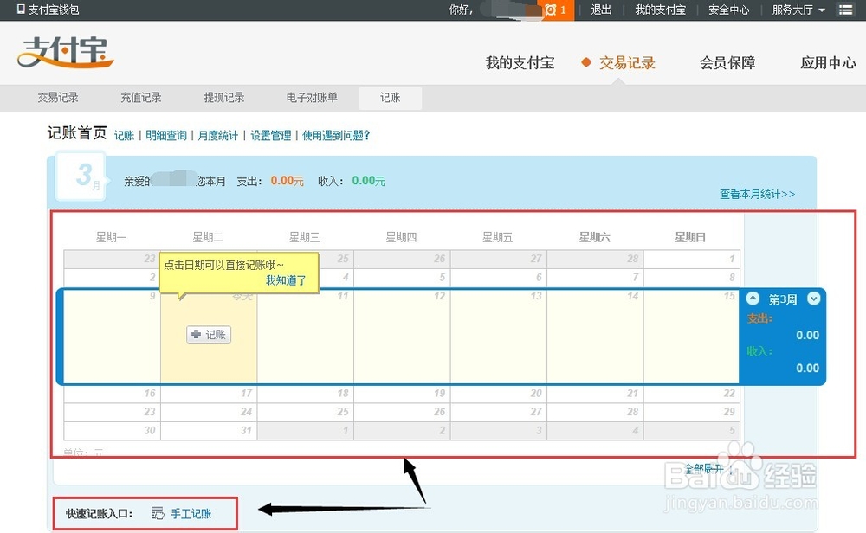
Task: Click the 手工记账 ledger icon
Action: click(158, 513)
